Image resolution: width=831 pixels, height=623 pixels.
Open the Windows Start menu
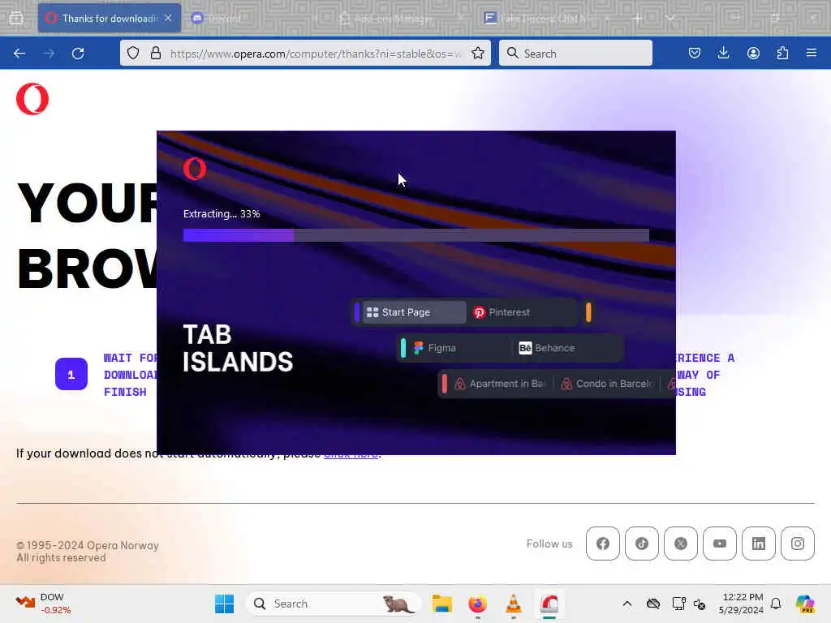coord(224,604)
